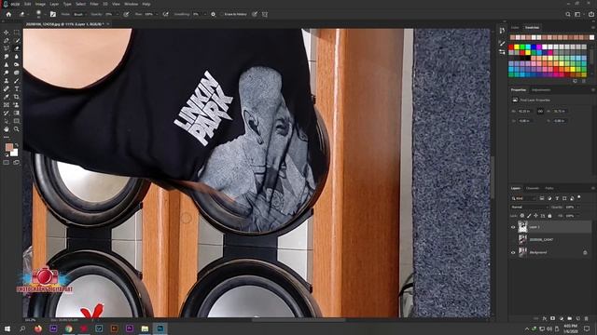Select the Type tool
The image size is (597, 335).
17,88
